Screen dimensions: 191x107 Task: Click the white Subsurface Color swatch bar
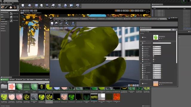tap(162, 43)
